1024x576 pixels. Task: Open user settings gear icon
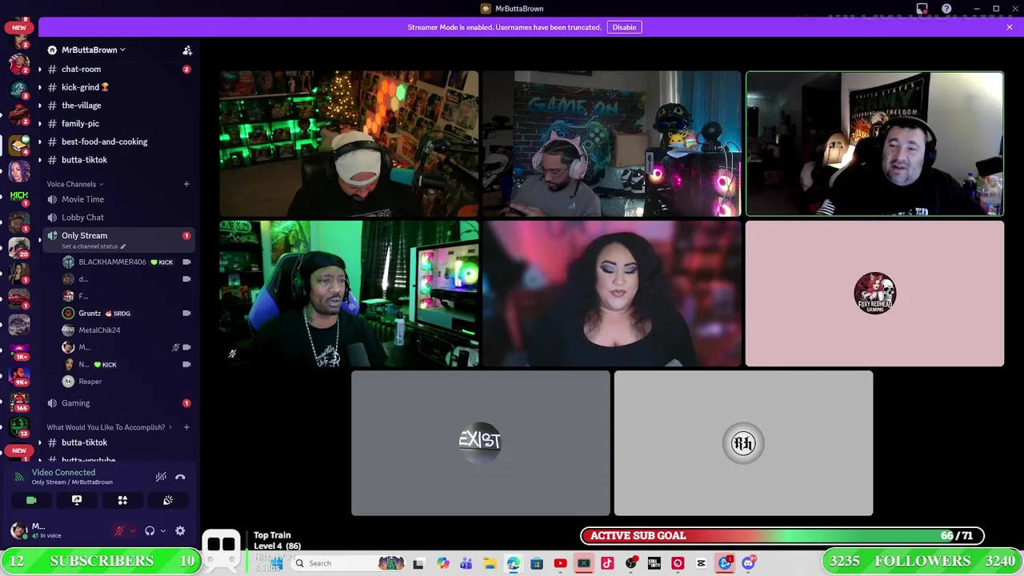click(x=180, y=530)
